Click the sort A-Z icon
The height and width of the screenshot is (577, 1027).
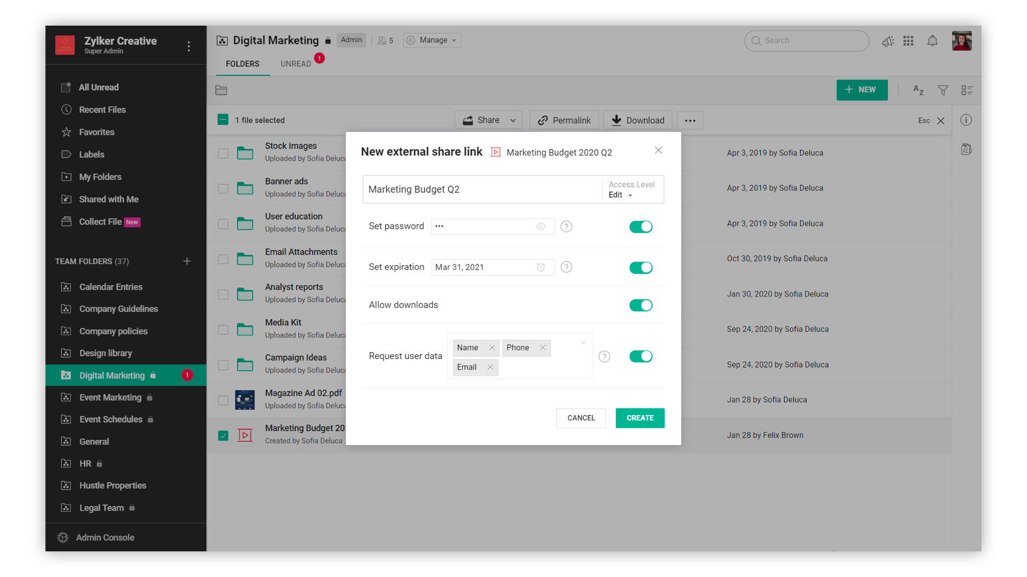coord(918,90)
